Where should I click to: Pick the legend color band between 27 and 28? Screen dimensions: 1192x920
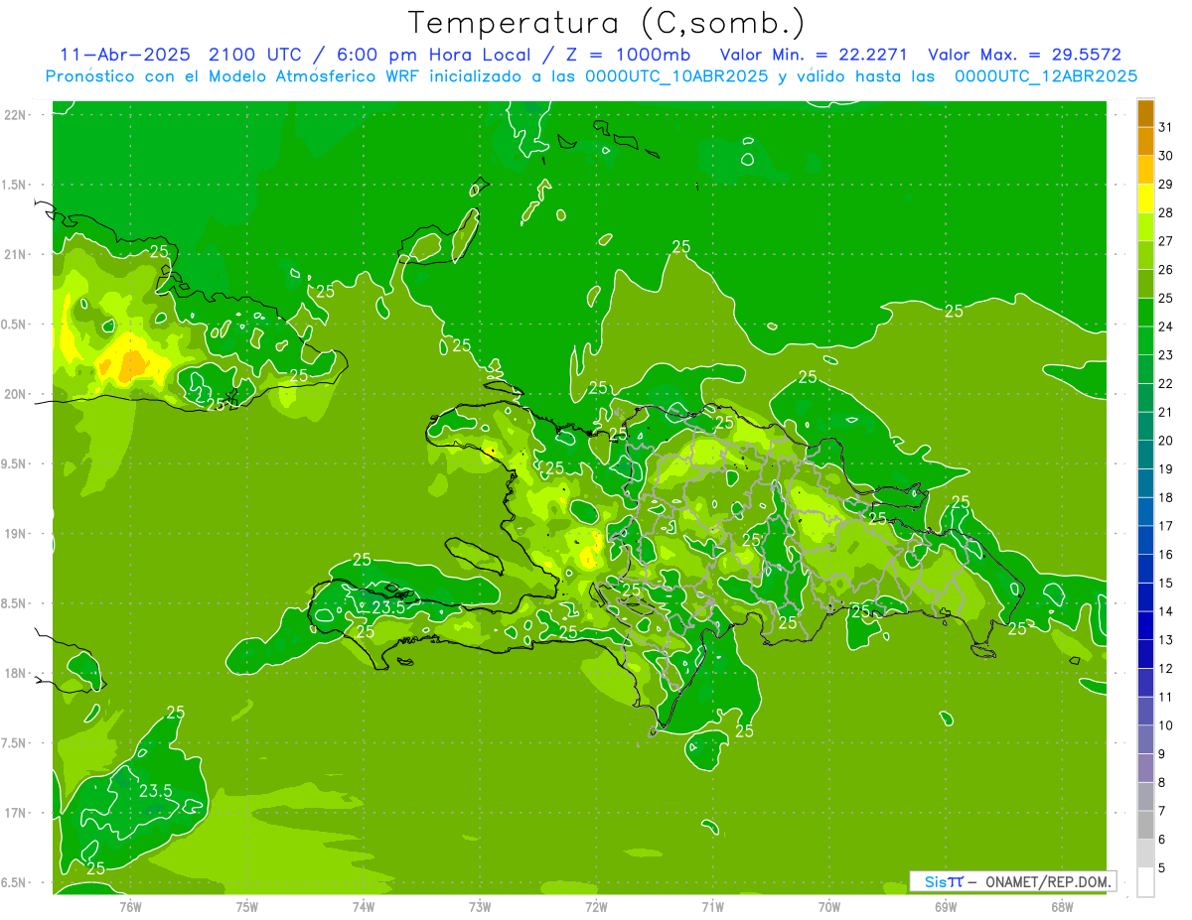pos(1145,227)
